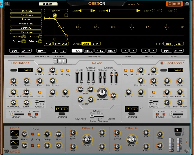
Task: Select Loop sustain mode
Action: pyautogui.click(x=96, y=44)
